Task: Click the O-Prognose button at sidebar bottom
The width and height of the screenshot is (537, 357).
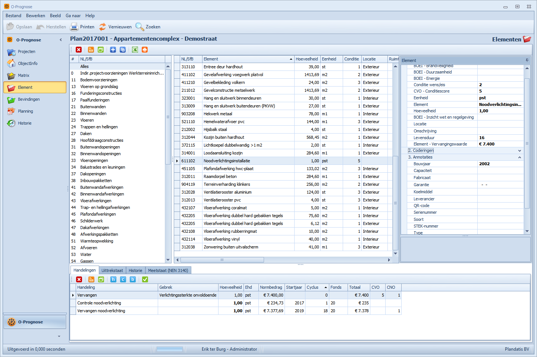Action: tap(35, 322)
